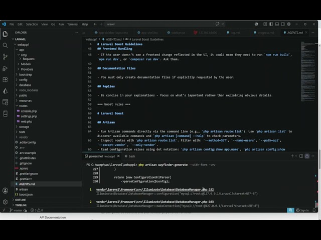This screenshot has height=240, width=321.
Task: Click Sign In in status bar
Action: pos(302,210)
